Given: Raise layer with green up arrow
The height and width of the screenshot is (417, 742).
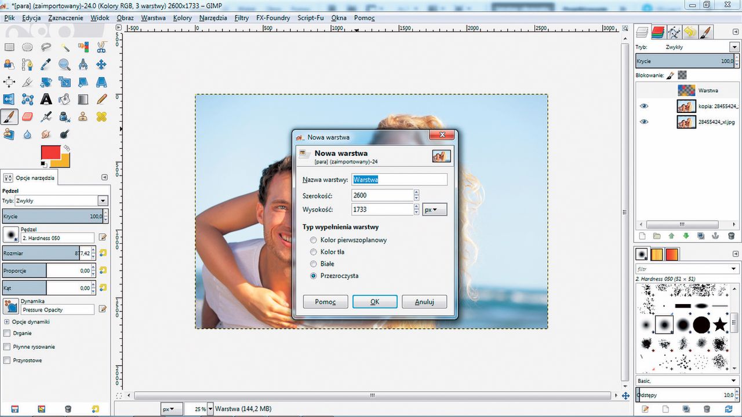Looking at the screenshot, I should coord(671,236).
